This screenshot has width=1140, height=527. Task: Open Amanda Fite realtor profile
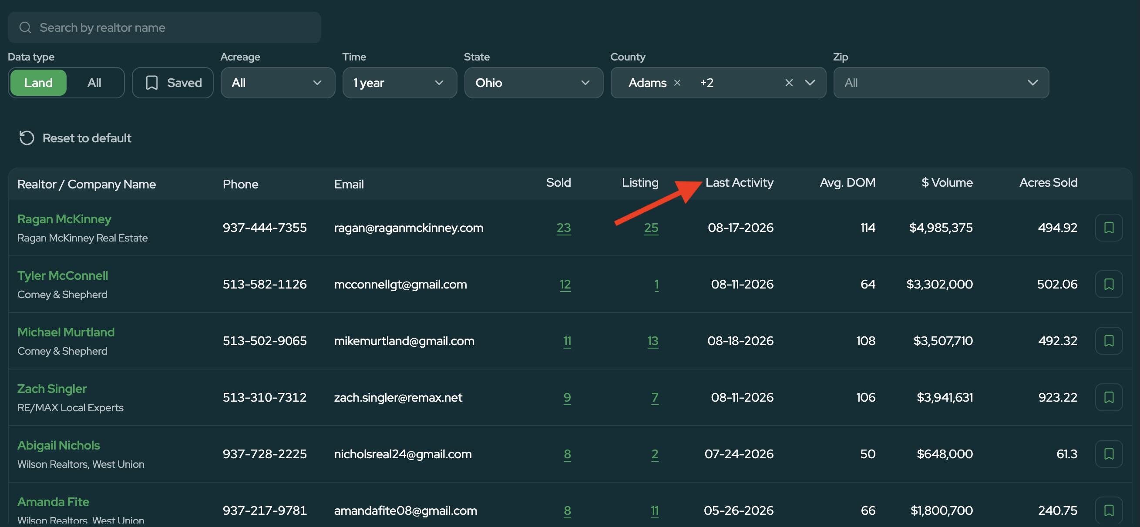pos(53,502)
